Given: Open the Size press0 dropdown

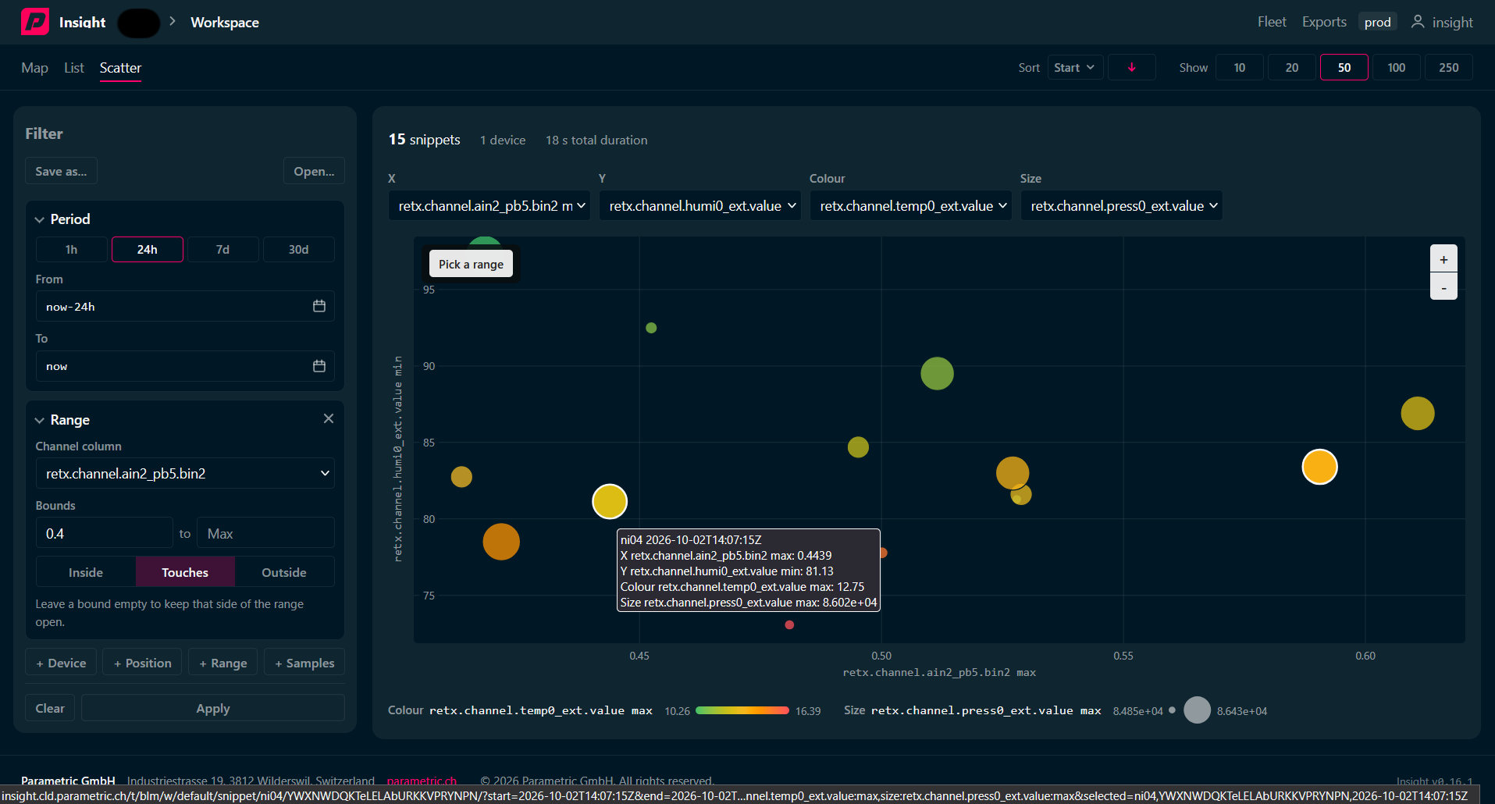Looking at the screenshot, I should click(1122, 205).
